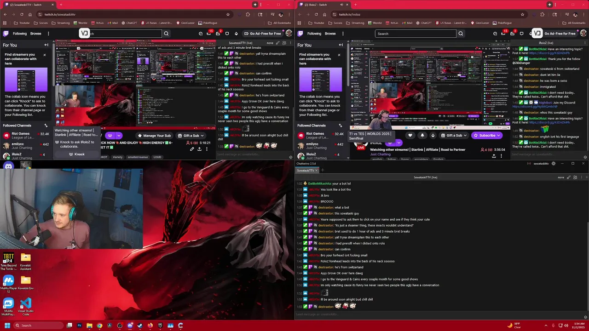Select Browse in left Twitch navigation
Screen dimensions: 589x331
click(x=35, y=34)
